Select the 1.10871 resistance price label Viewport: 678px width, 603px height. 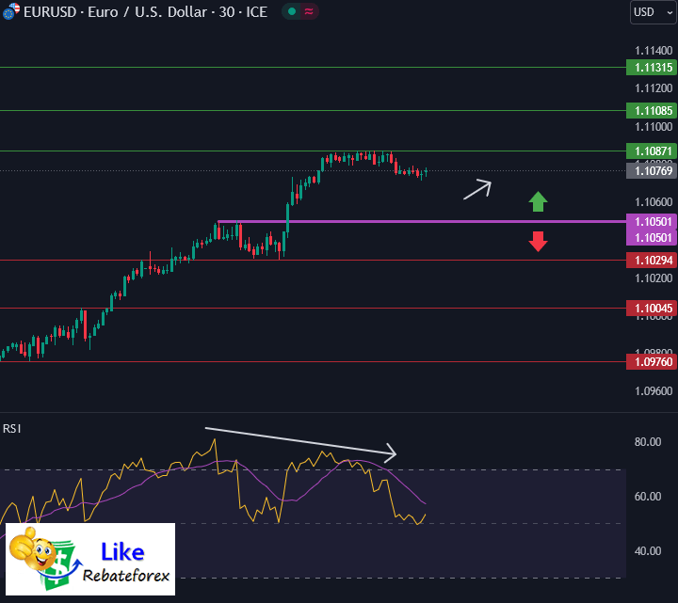point(652,151)
